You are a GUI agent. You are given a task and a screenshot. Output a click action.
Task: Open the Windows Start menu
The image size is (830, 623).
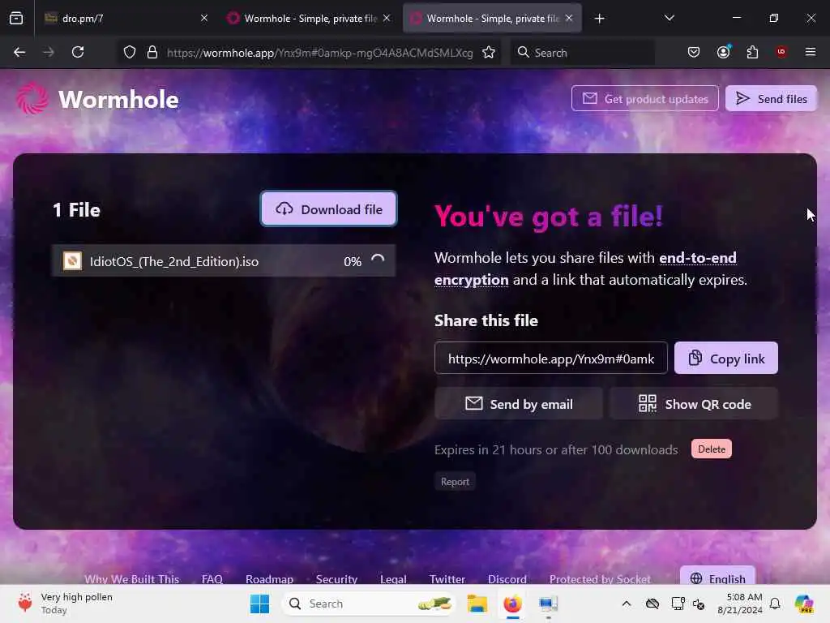[259, 604]
